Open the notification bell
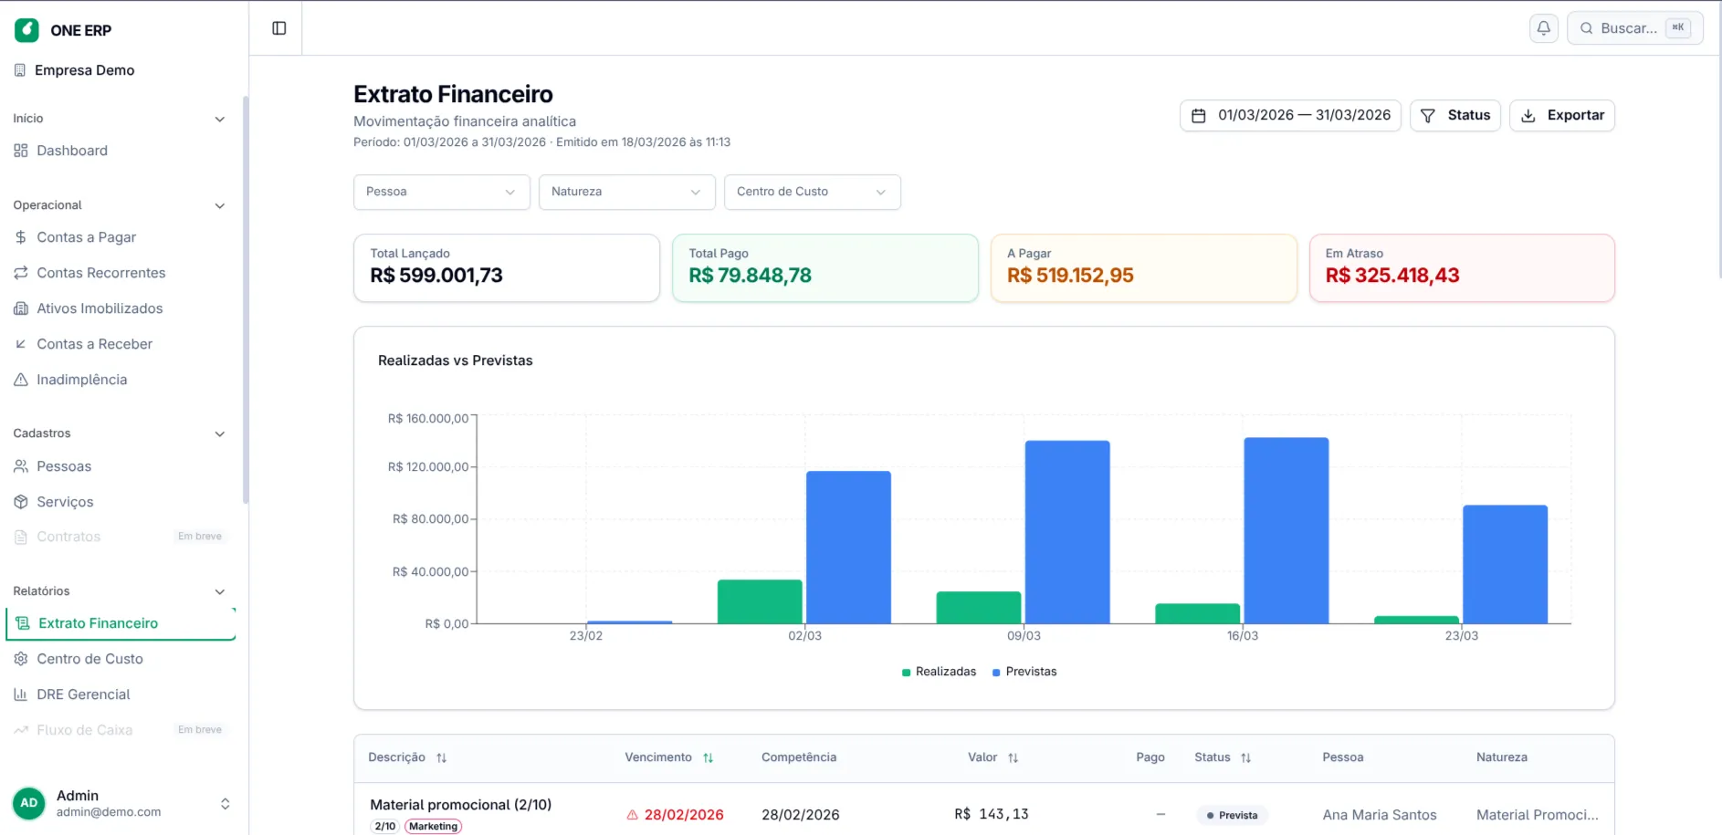 click(1543, 28)
